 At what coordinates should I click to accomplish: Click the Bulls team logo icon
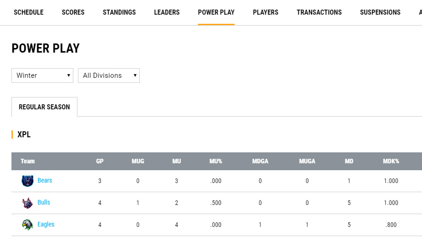(x=27, y=203)
